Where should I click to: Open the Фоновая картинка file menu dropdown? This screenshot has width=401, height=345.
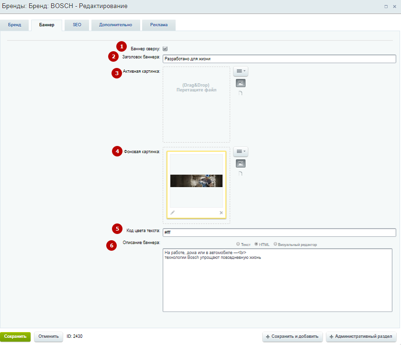click(x=241, y=151)
